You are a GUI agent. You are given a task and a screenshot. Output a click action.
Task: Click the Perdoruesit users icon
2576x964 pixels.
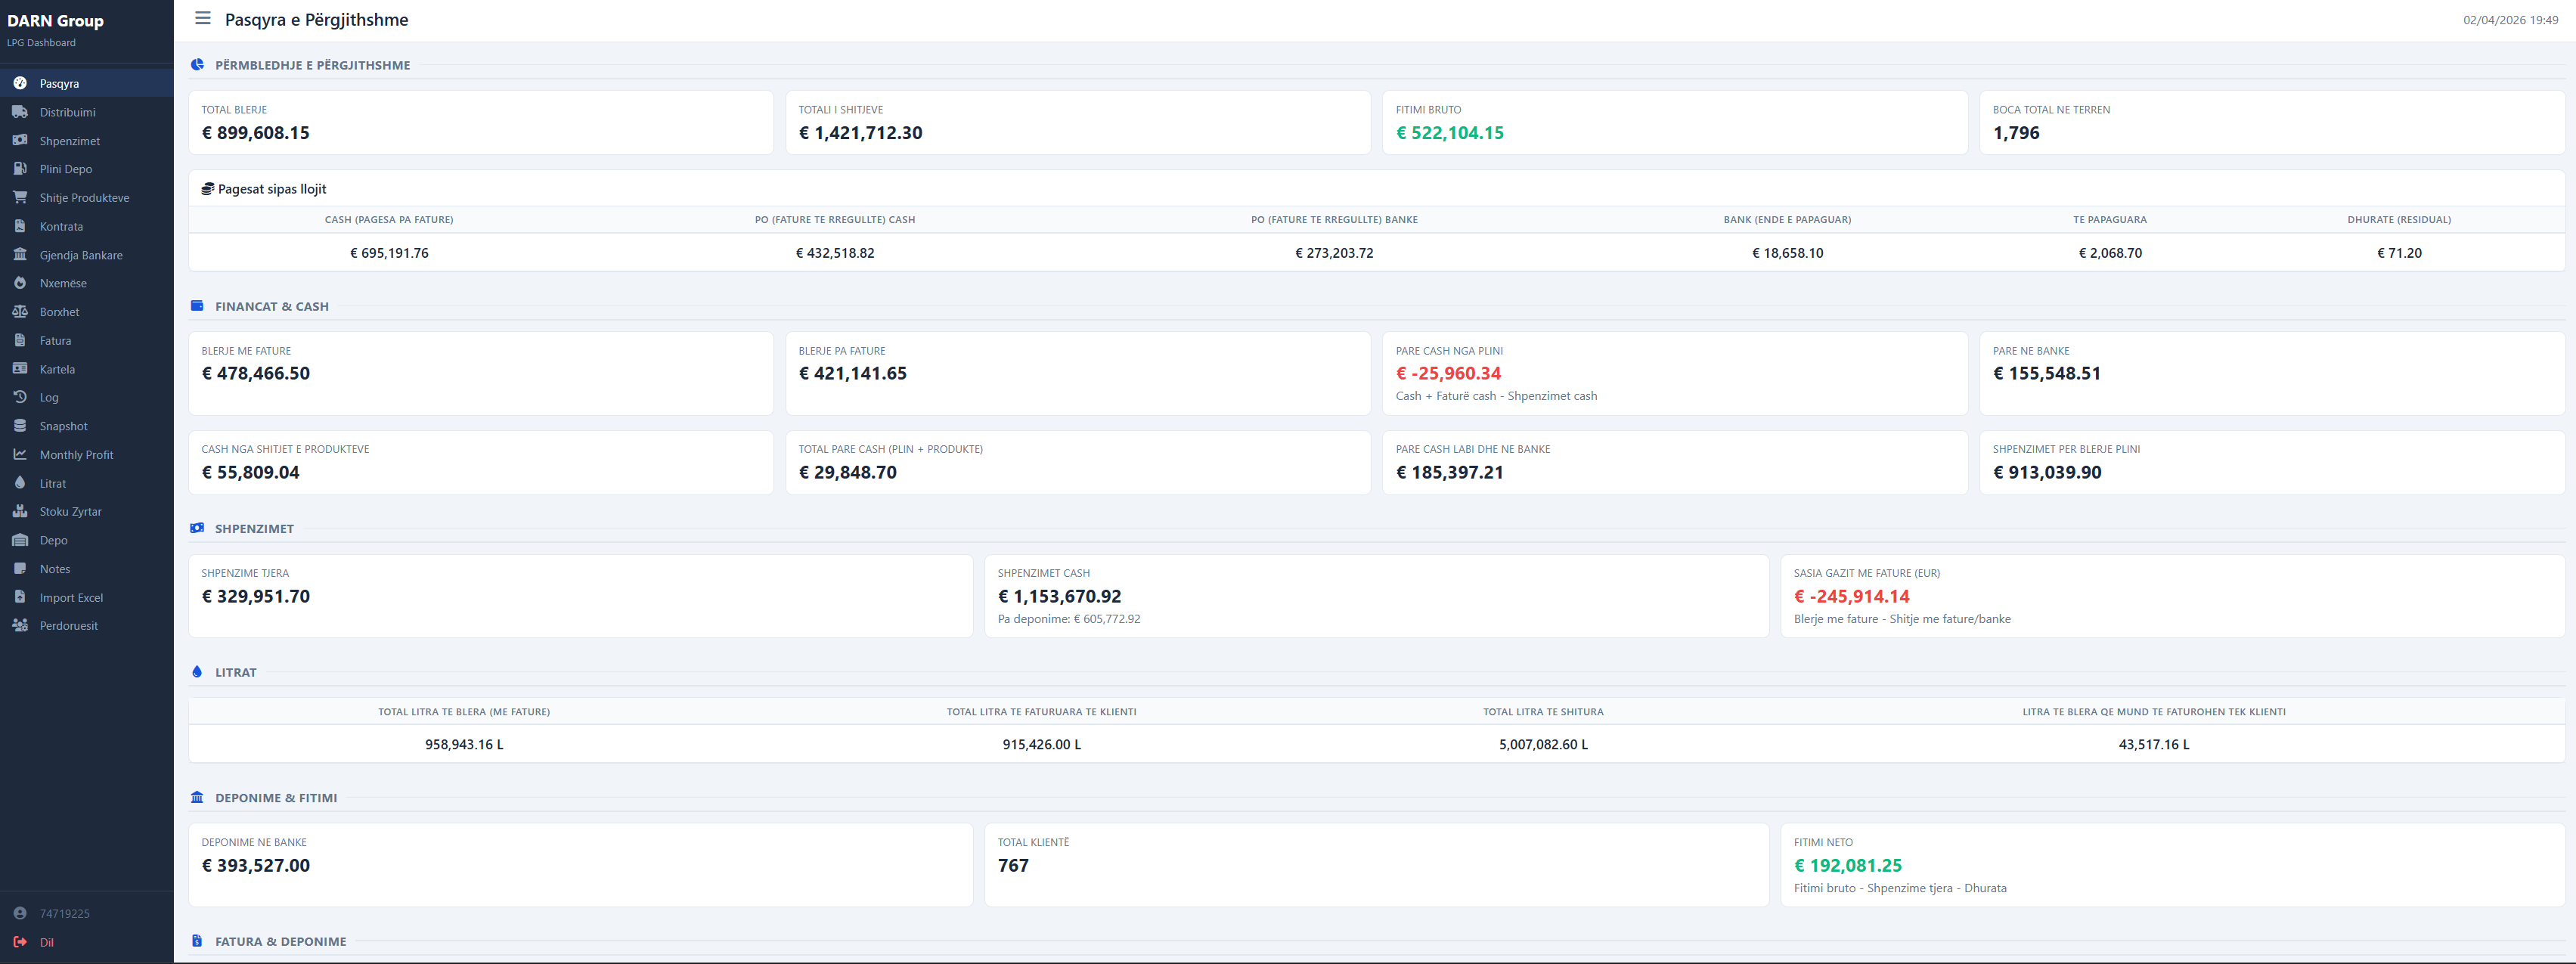click(x=21, y=625)
